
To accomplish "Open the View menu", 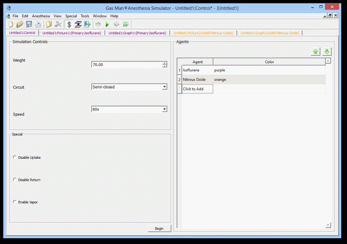I will (x=57, y=16).
